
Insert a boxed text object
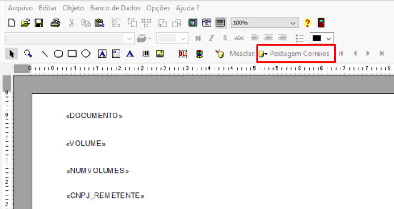click(102, 54)
